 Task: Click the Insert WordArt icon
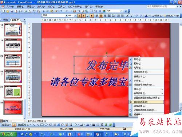[58, 125]
